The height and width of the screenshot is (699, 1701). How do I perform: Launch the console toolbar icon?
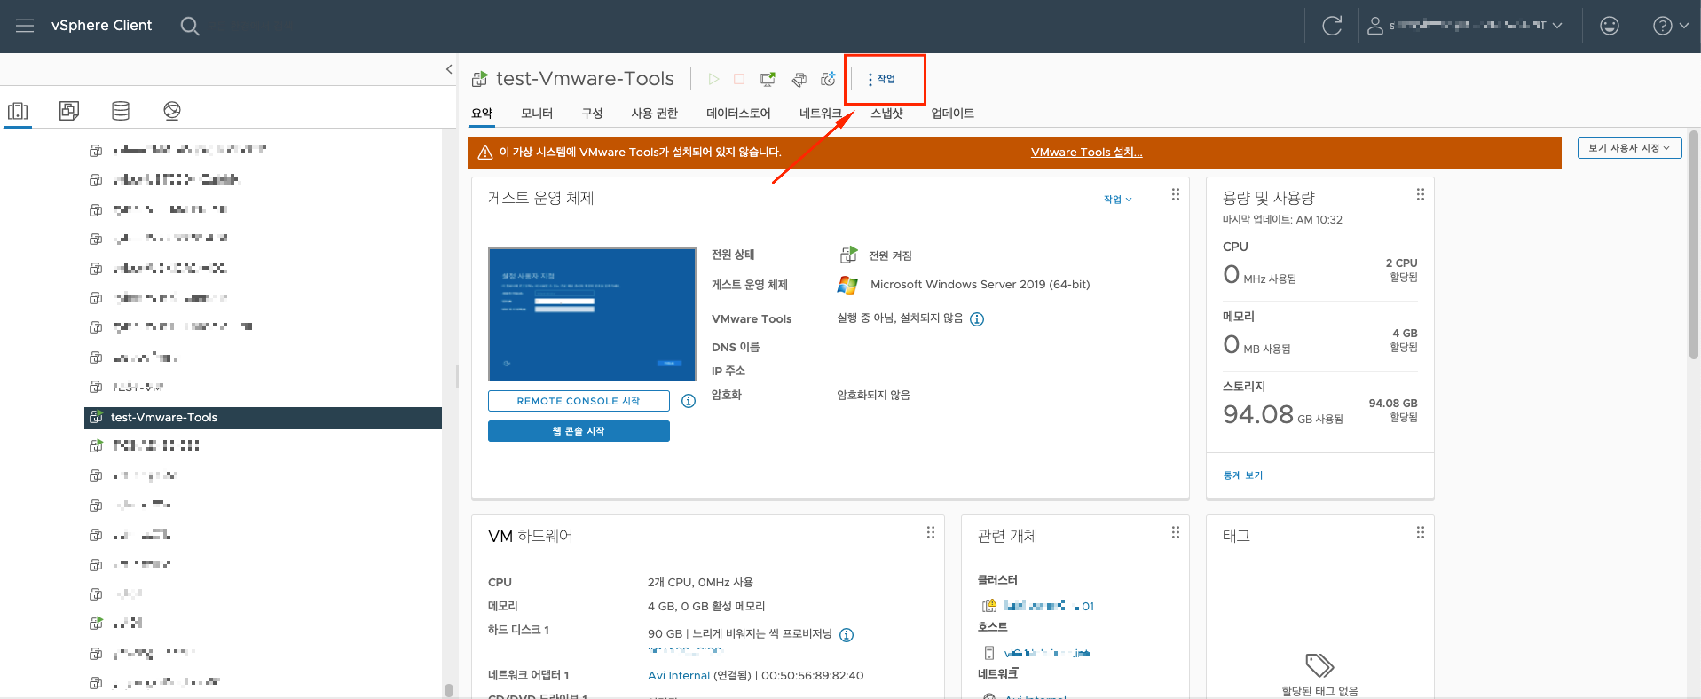click(768, 79)
